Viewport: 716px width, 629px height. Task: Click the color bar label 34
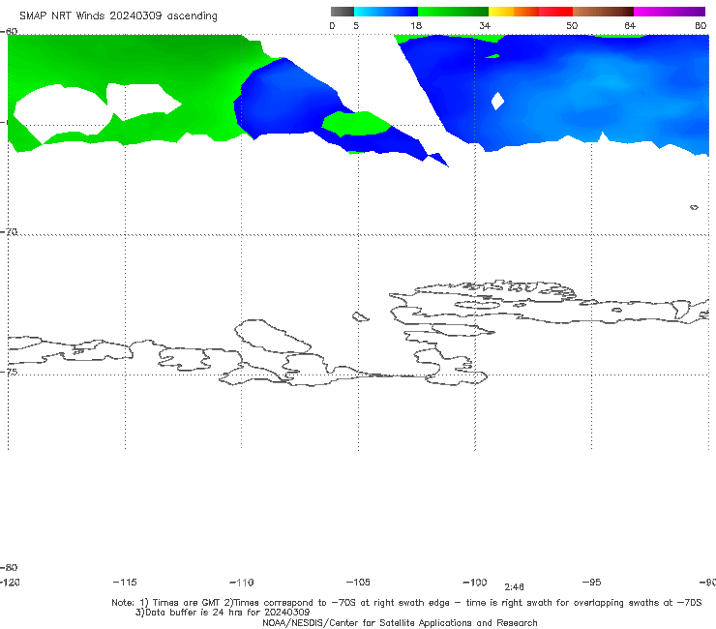pyautogui.click(x=485, y=25)
